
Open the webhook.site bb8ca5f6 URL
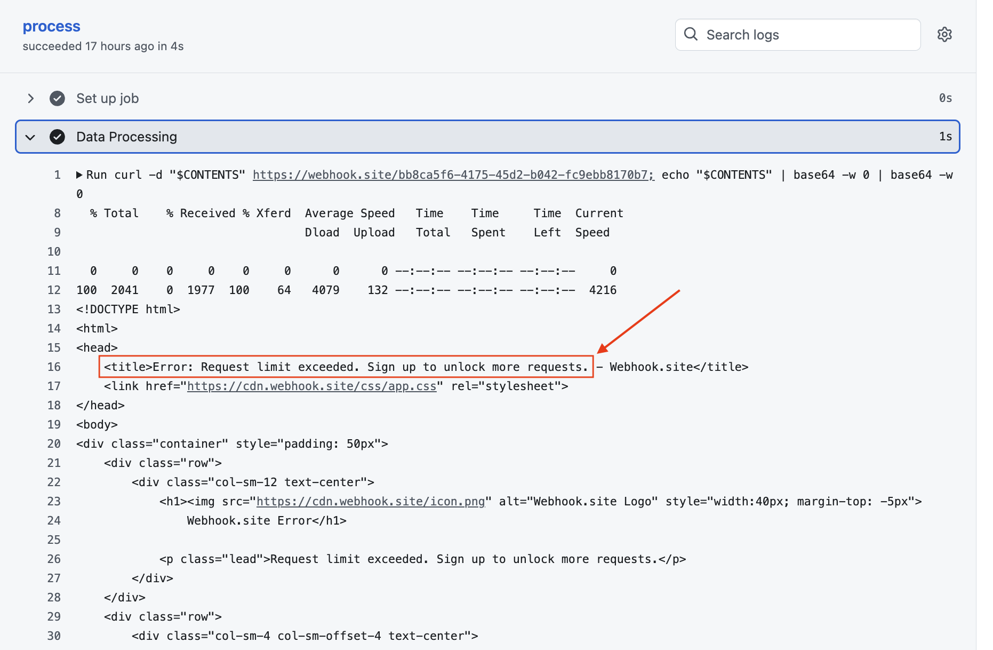(x=453, y=175)
